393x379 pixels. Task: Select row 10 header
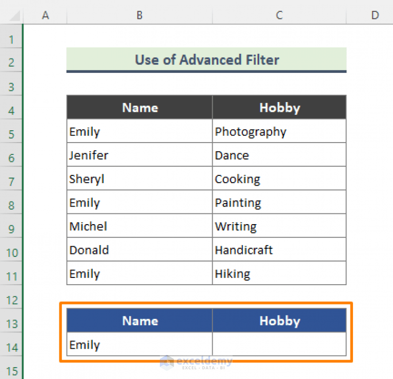click(11, 250)
